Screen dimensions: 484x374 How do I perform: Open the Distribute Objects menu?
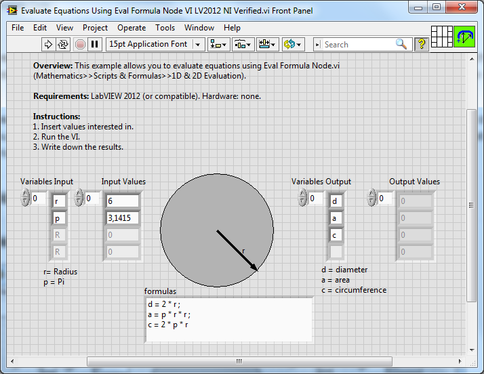[243, 45]
